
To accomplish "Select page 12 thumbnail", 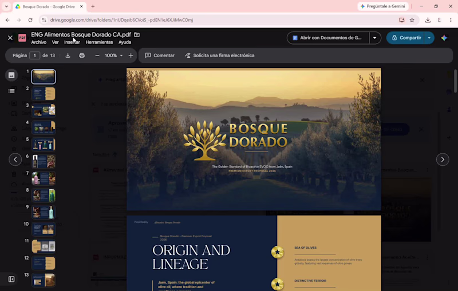I will coord(44,263).
